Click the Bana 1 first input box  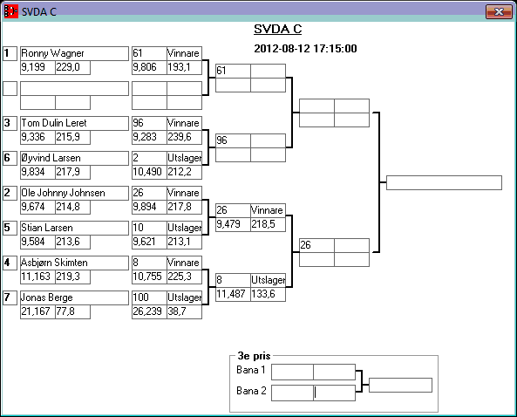tap(292, 373)
